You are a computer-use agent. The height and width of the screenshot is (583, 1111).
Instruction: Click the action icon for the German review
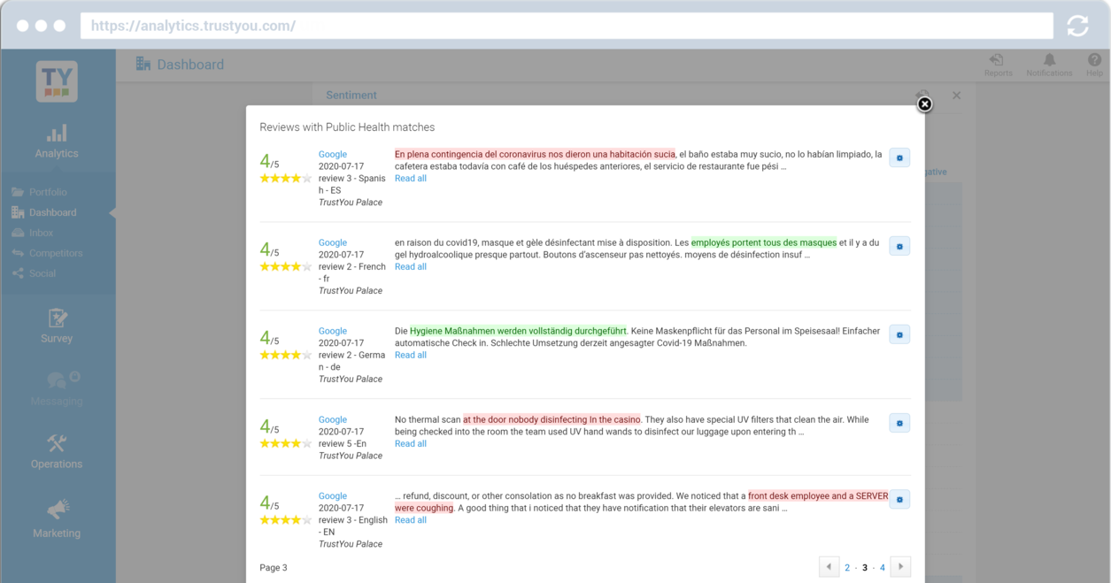899,334
